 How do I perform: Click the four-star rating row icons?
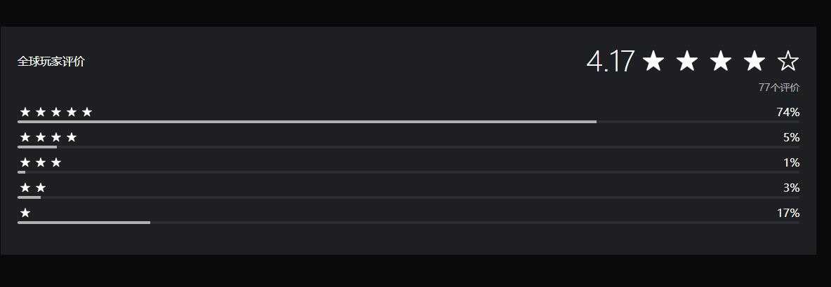(x=48, y=137)
